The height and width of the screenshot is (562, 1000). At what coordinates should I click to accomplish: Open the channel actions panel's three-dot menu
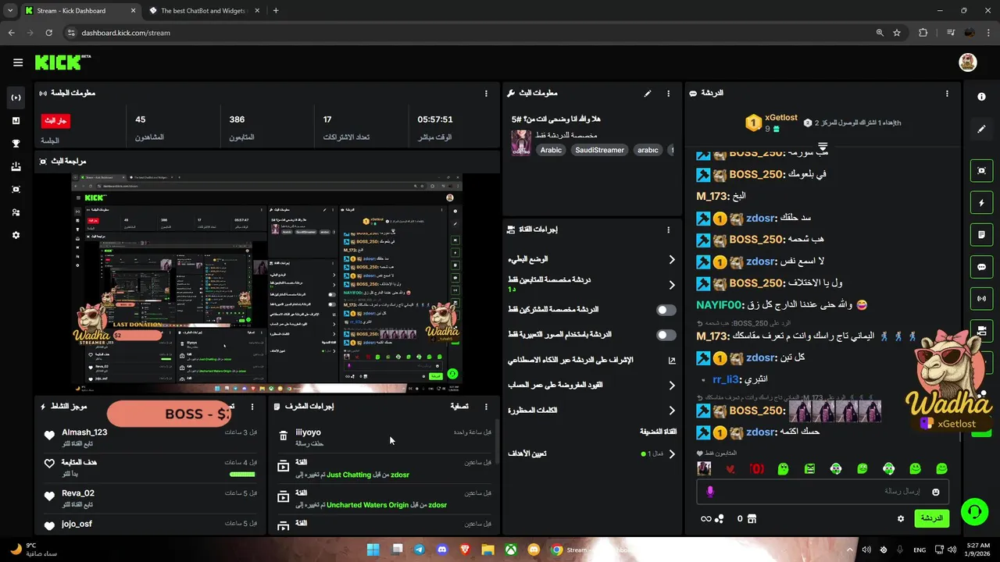point(668,229)
